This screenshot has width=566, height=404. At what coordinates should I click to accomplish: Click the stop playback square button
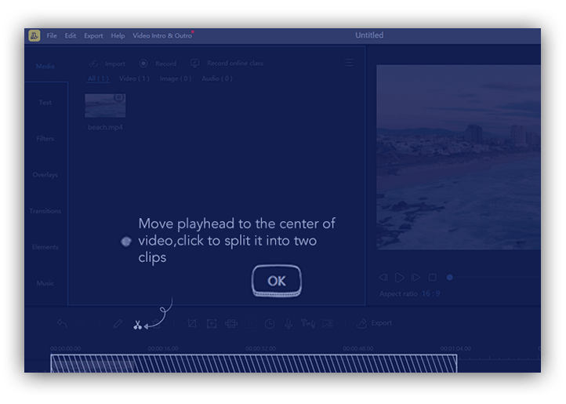pos(432,277)
